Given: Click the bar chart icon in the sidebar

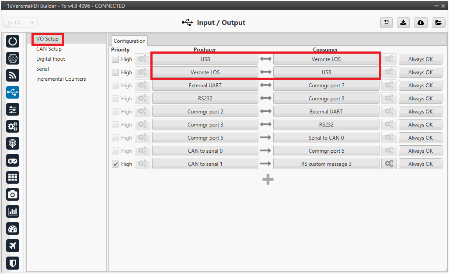Looking at the screenshot, I should point(13,212).
